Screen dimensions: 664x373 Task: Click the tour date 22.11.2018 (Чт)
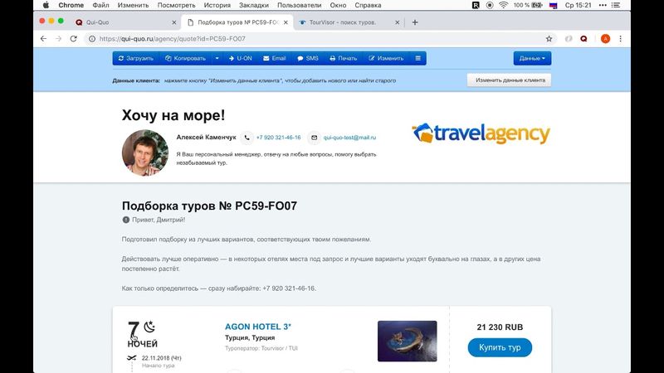(161, 358)
